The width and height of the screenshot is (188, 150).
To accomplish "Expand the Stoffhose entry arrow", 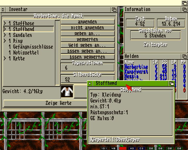I will tap(5, 23).
